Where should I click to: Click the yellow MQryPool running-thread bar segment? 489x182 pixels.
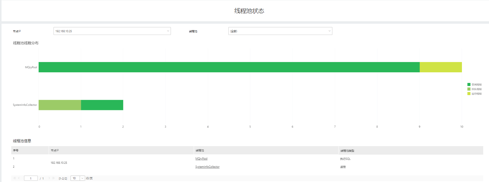click(x=441, y=67)
